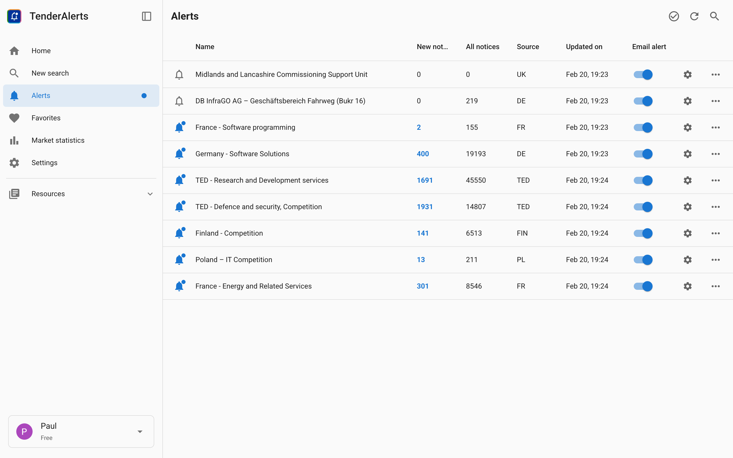
Task: Open France - Energy and Related Services alert
Action: (253, 286)
